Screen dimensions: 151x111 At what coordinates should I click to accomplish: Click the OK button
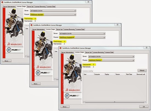[x=144, y=107]
